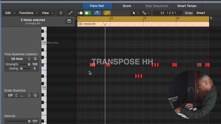Toggle the blue Catch Playhead button
The height and width of the screenshot is (124, 221).
(x=97, y=13)
